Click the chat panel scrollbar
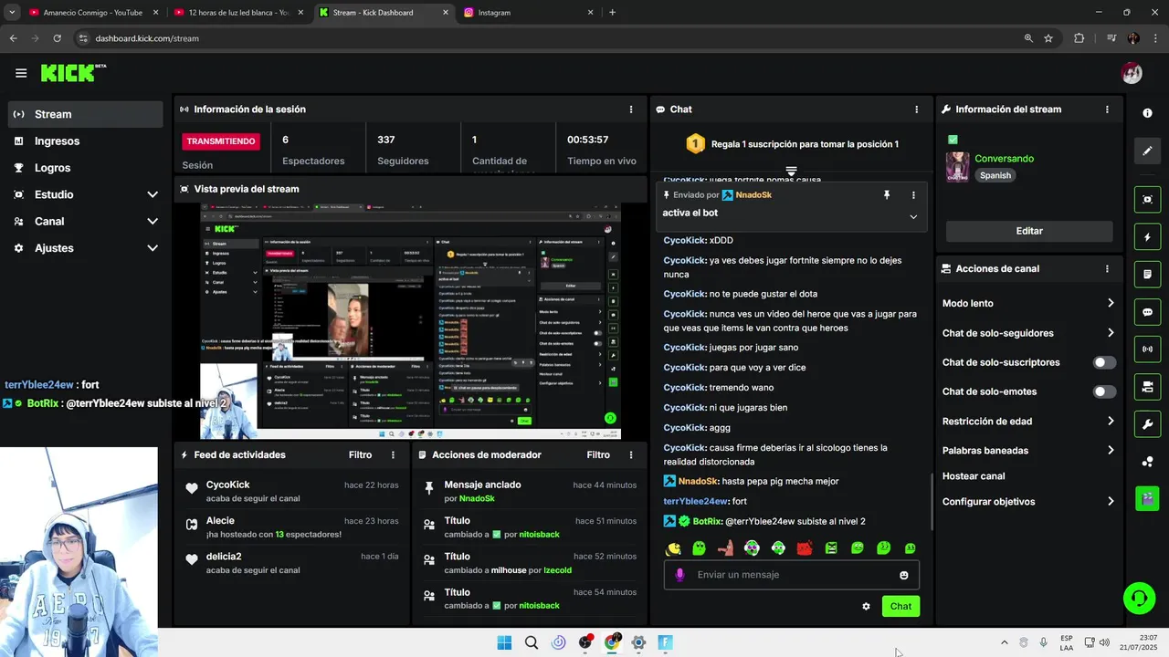 click(x=931, y=500)
